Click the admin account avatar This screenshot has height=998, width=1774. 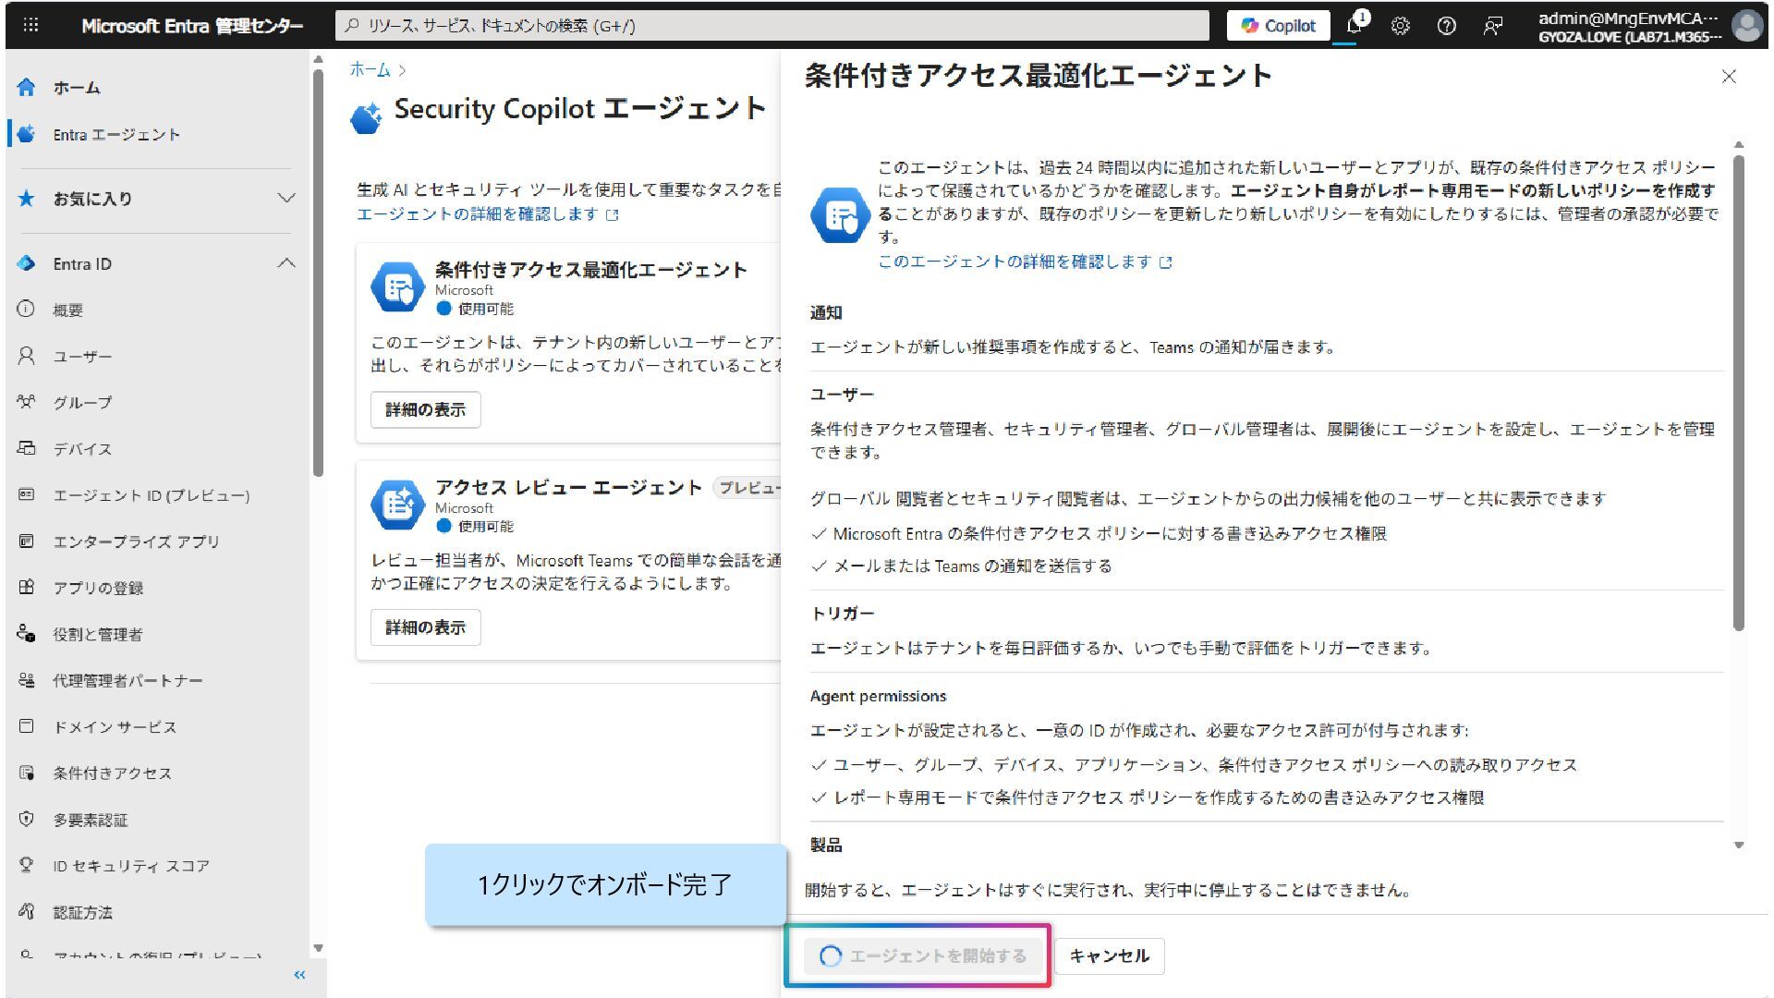[1746, 25]
